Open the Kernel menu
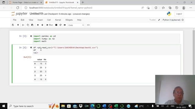The width and height of the screenshot is (195, 109). [x=58, y=20]
